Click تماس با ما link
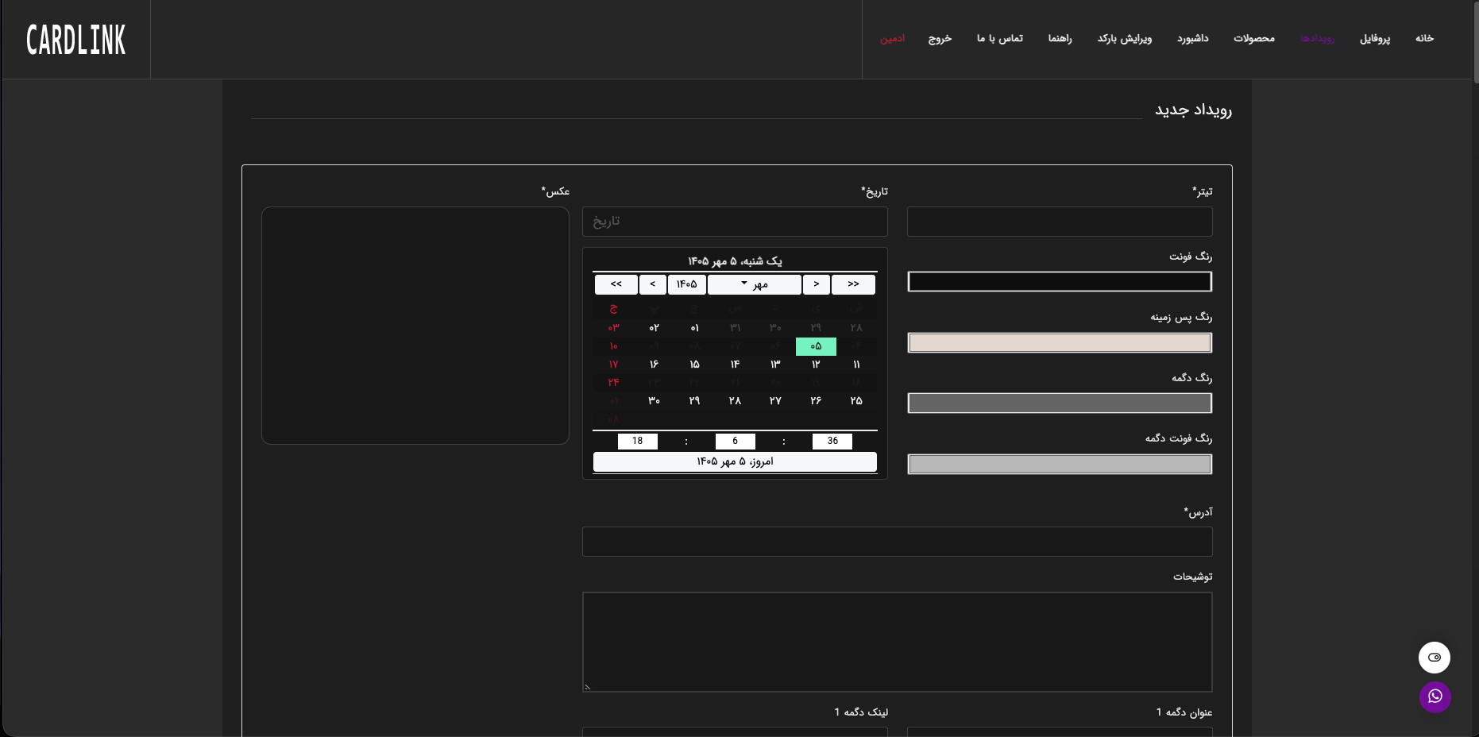 (1000, 38)
